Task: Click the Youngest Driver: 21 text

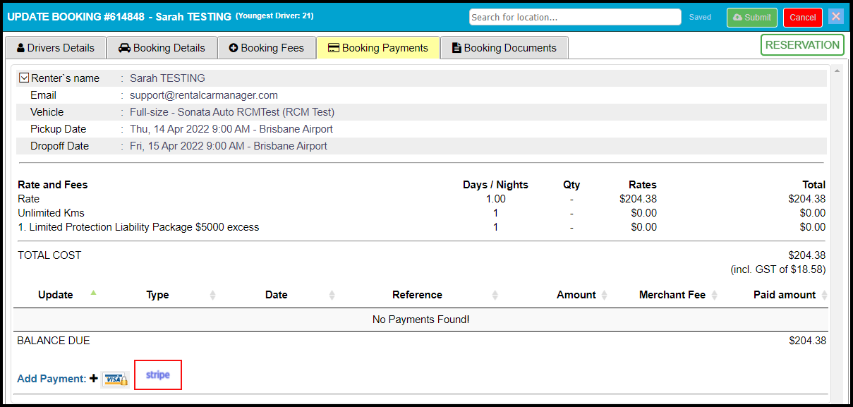Action: (274, 16)
